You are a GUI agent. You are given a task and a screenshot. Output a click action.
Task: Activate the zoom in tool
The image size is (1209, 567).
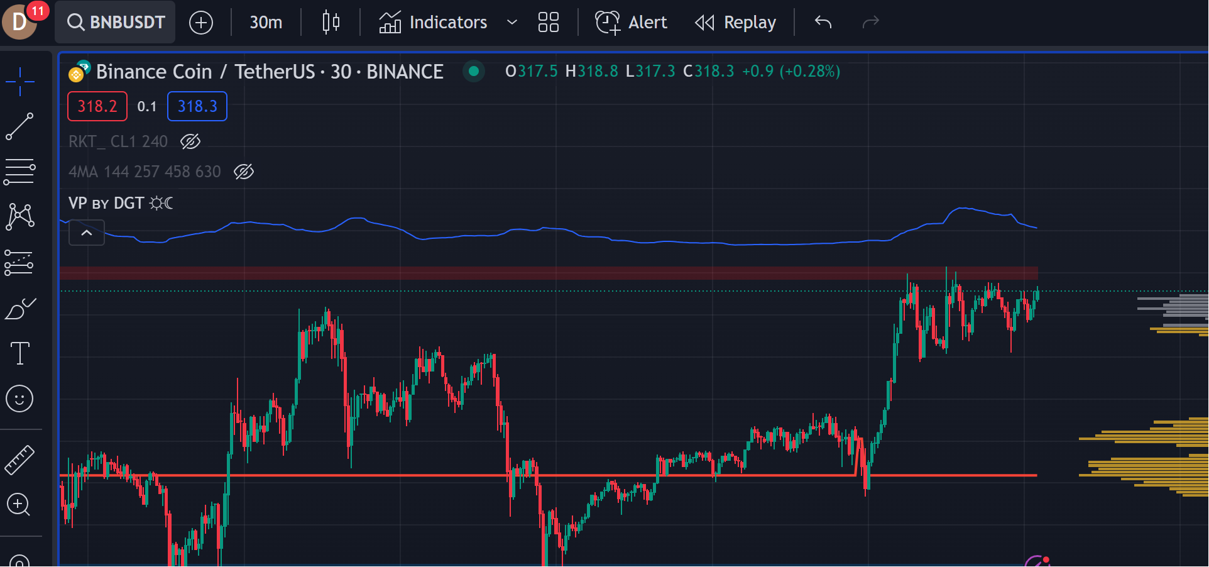tap(19, 505)
